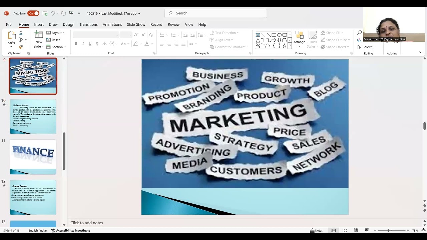This screenshot has width=427, height=240.
Task: Click to add notes area
Action: pos(86,223)
